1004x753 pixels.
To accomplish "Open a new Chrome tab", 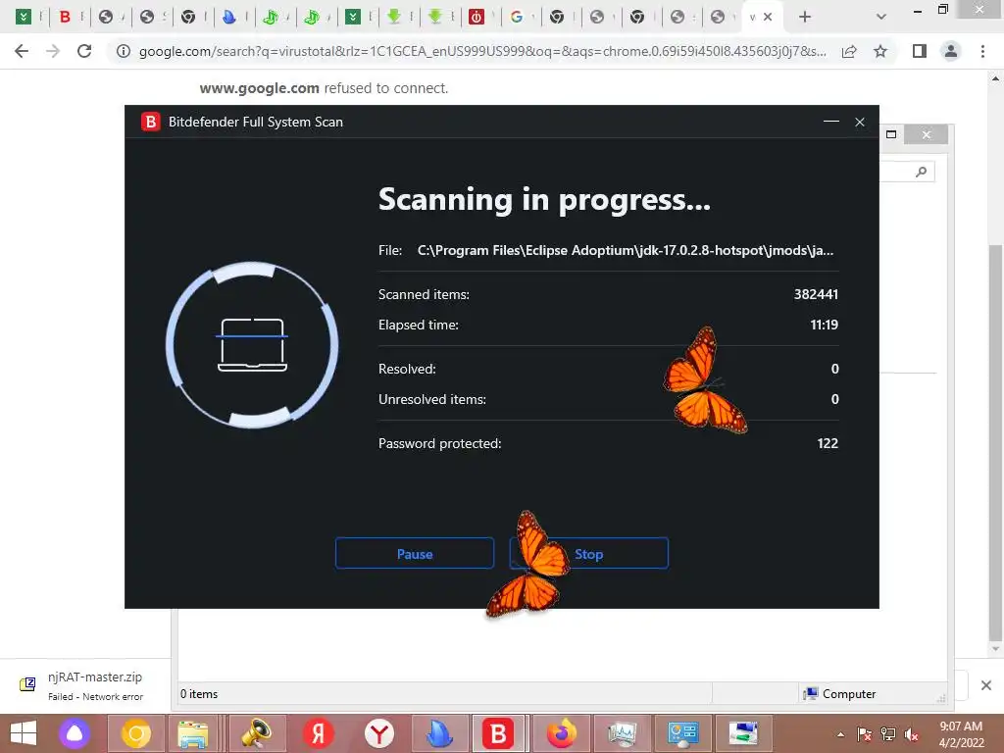I will [x=805, y=17].
